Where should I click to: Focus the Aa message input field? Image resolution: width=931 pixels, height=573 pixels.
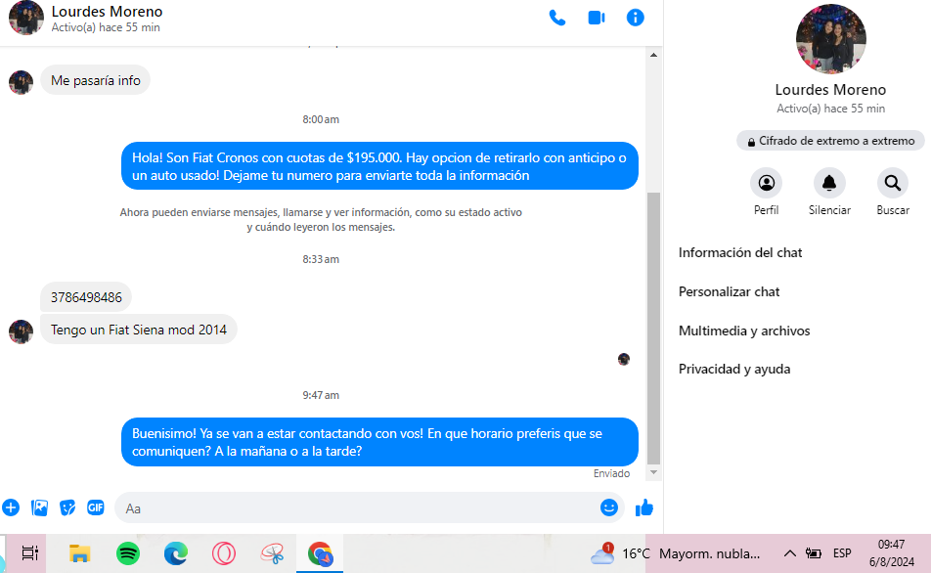(356, 508)
